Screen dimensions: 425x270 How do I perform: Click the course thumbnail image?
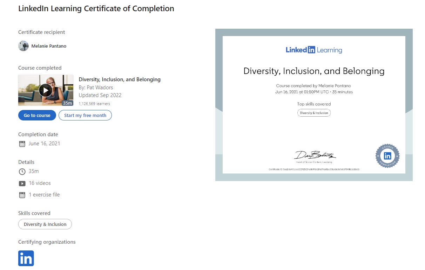click(x=46, y=90)
